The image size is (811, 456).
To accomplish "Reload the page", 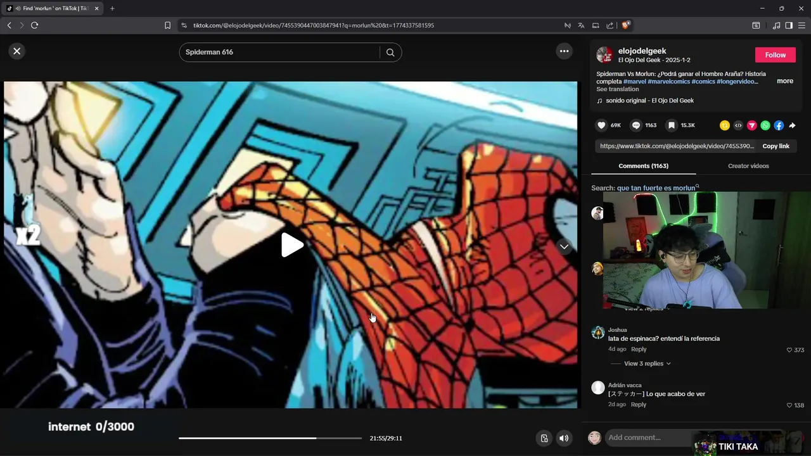I will (x=34, y=25).
